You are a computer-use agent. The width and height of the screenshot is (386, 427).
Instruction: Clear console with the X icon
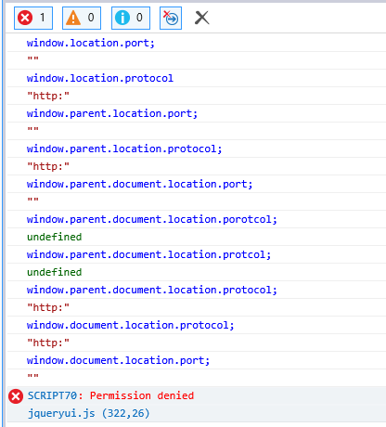point(202,18)
